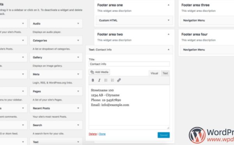The width and height of the screenshot is (234, 145).
Task: Expand the Custom HTML widget
Action: point(169,20)
